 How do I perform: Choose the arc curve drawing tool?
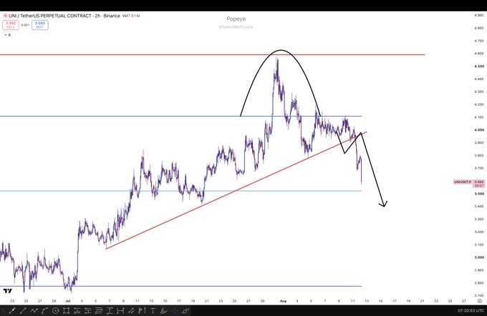tap(44, 310)
